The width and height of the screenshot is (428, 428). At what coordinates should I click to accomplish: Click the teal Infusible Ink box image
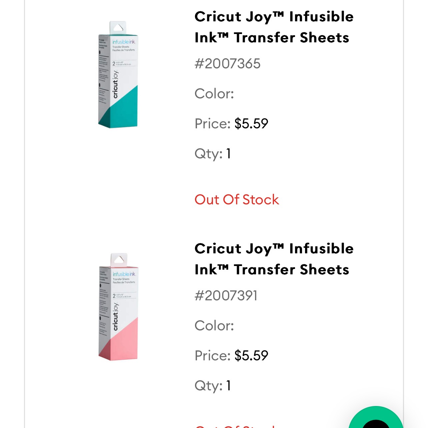pos(118,74)
